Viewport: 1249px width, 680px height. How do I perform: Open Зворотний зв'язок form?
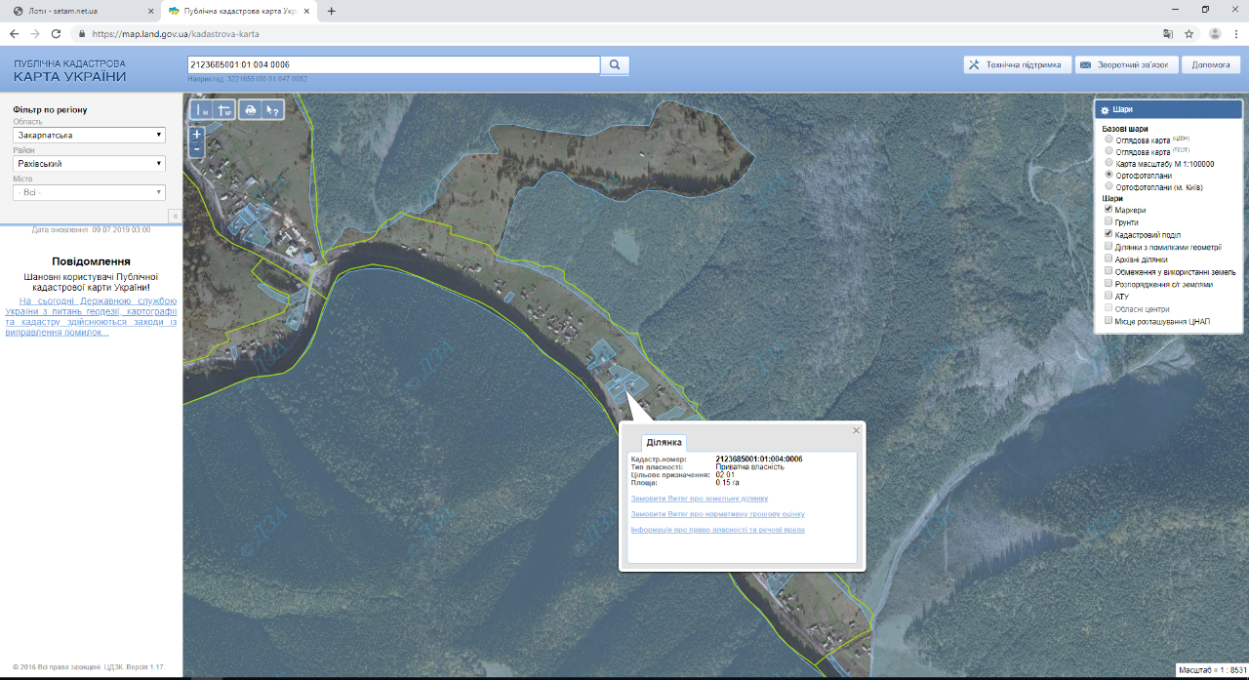click(1125, 65)
